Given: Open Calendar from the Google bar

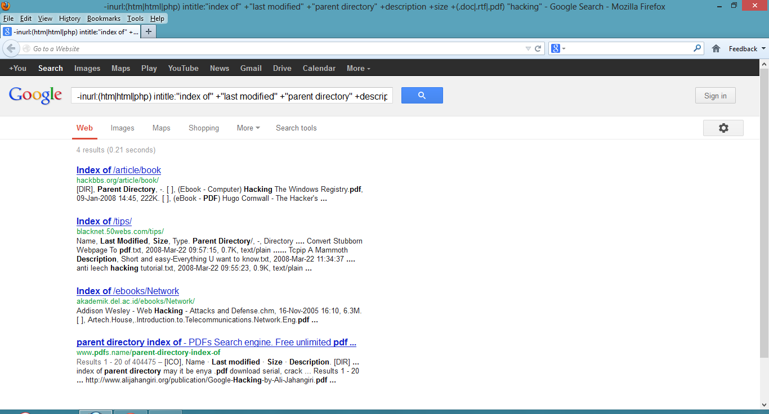Looking at the screenshot, I should [319, 68].
